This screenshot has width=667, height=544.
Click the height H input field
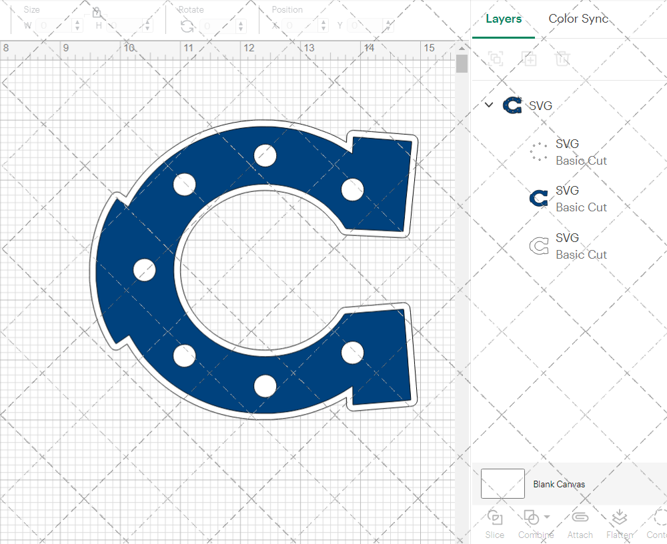pos(124,25)
